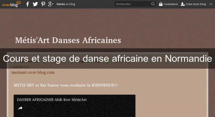Open the Overblog logo home link
The width and height of the screenshot is (215, 117).
tap(12, 4)
